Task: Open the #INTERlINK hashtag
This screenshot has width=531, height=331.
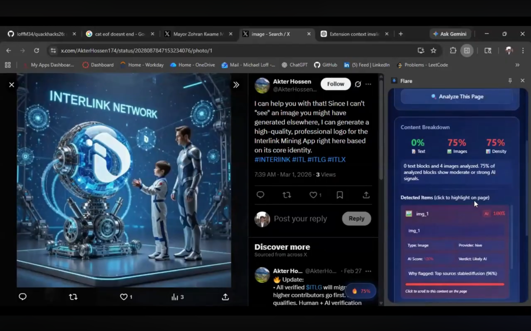Action: point(272,159)
